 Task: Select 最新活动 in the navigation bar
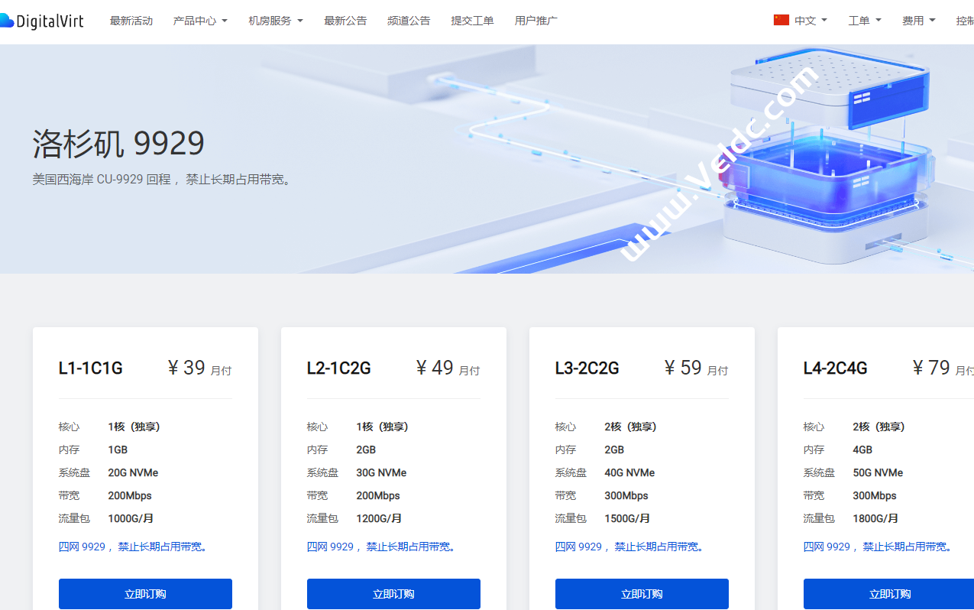131,21
